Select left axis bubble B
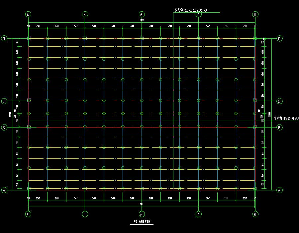The image size is (299, 233). [4, 127]
